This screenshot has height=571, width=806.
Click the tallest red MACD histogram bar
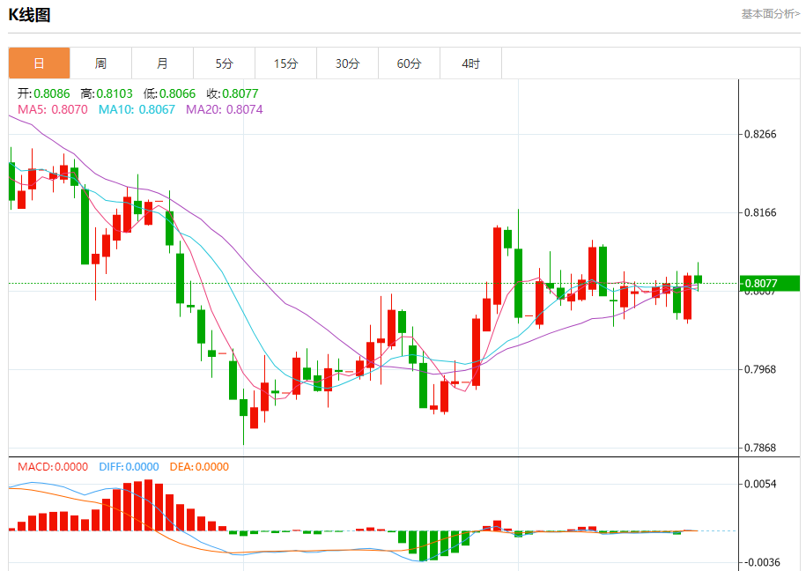coord(149,505)
